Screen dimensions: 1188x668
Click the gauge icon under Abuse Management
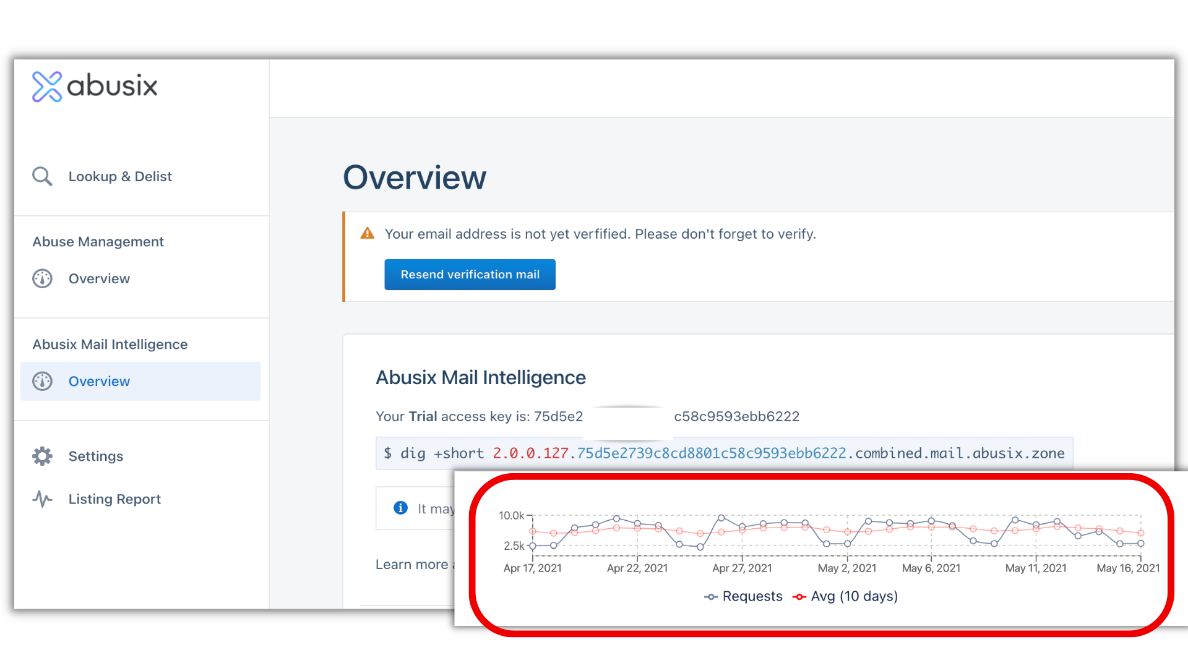41,278
